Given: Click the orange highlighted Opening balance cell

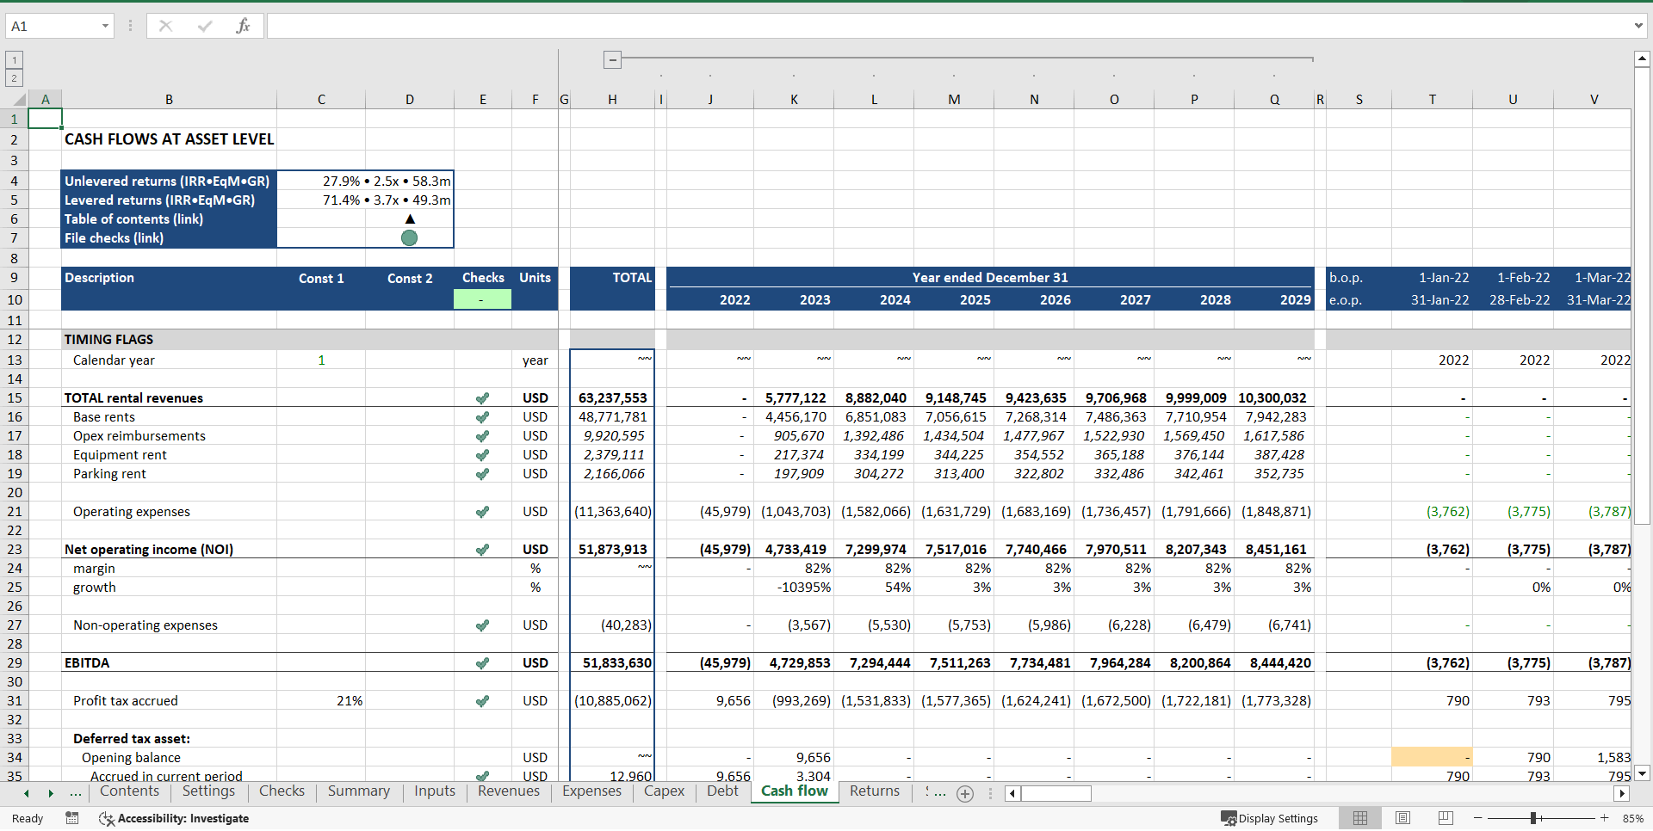Looking at the screenshot, I should [x=1432, y=757].
